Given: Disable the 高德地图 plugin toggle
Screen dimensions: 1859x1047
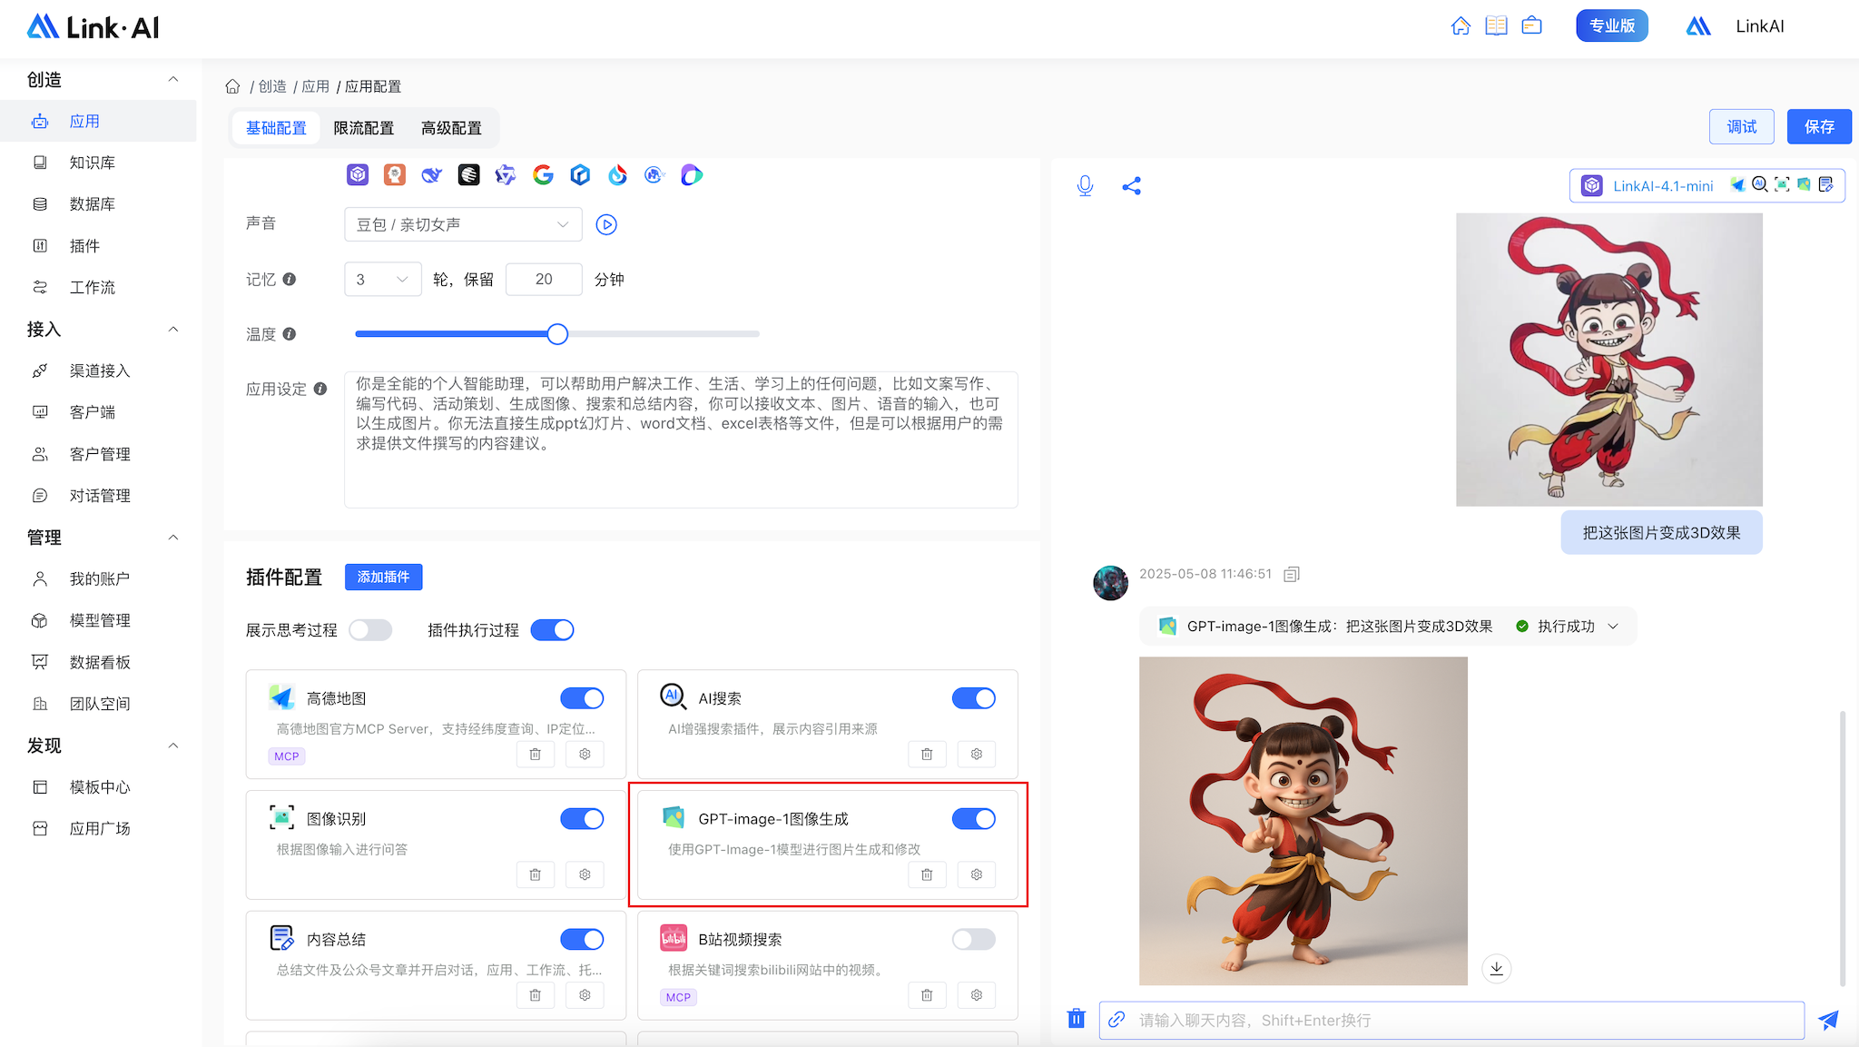Looking at the screenshot, I should click(582, 698).
